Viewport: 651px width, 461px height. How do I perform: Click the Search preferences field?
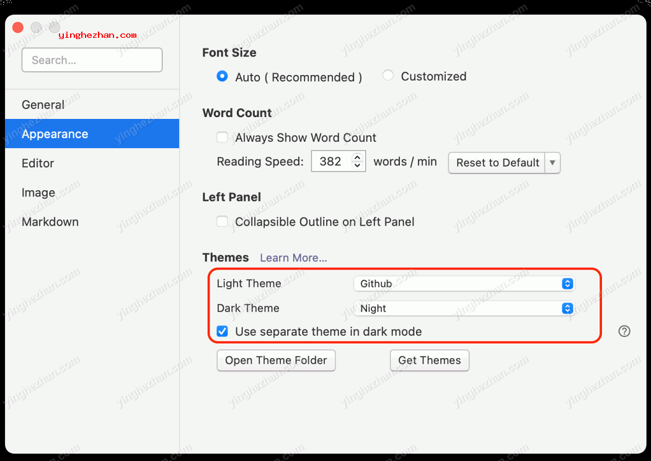click(92, 60)
